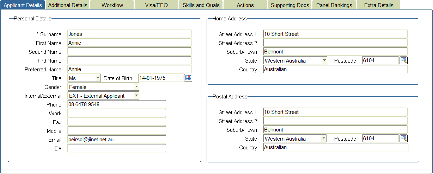
Task: Click the empty Second Name field
Action: click(x=129, y=52)
